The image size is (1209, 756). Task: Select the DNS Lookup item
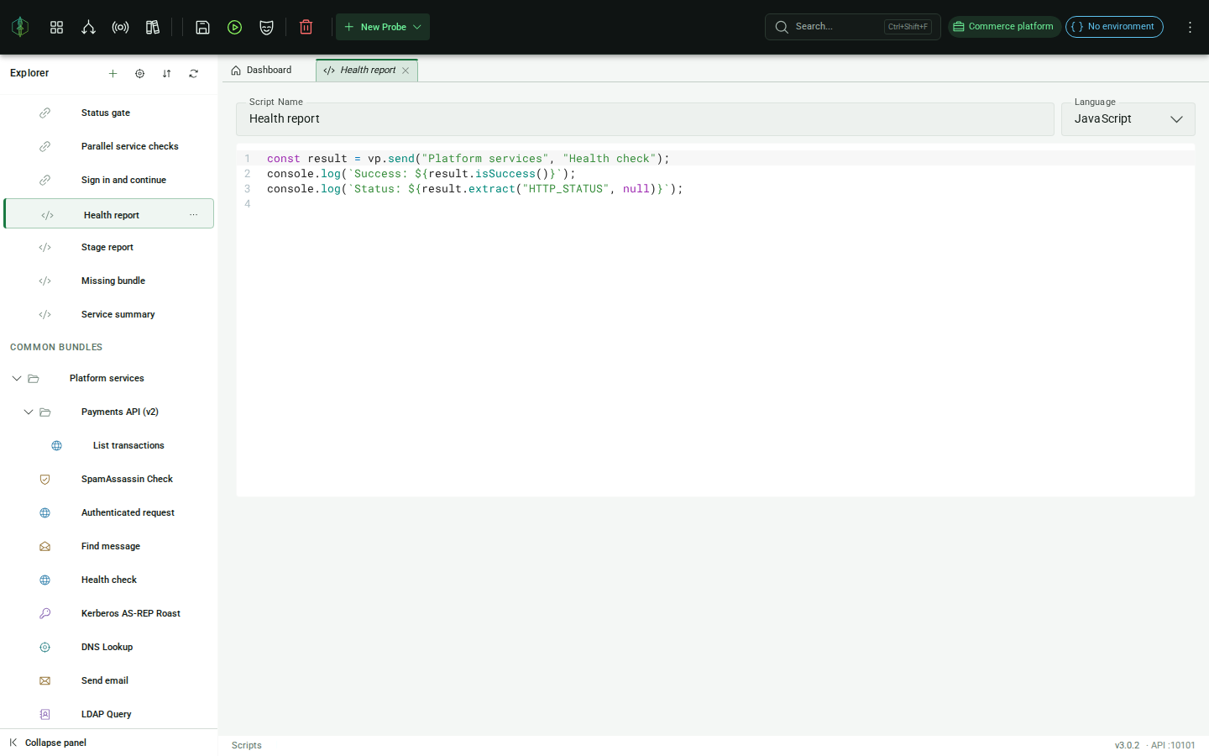pos(108,647)
